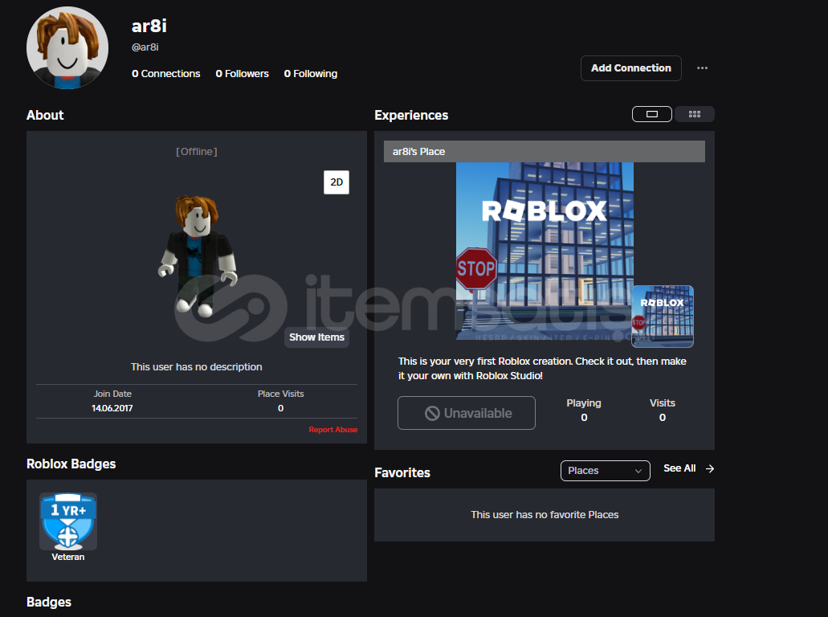Open 0 Following list
The width and height of the screenshot is (828, 617).
click(311, 74)
